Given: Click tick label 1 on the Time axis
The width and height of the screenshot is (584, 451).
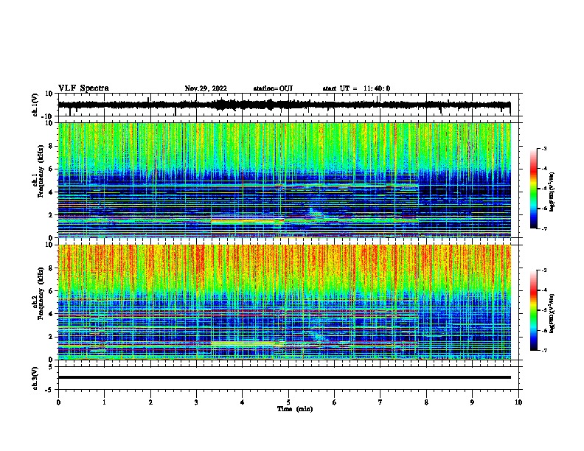Looking at the screenshot, I should [x=104, y=402].
